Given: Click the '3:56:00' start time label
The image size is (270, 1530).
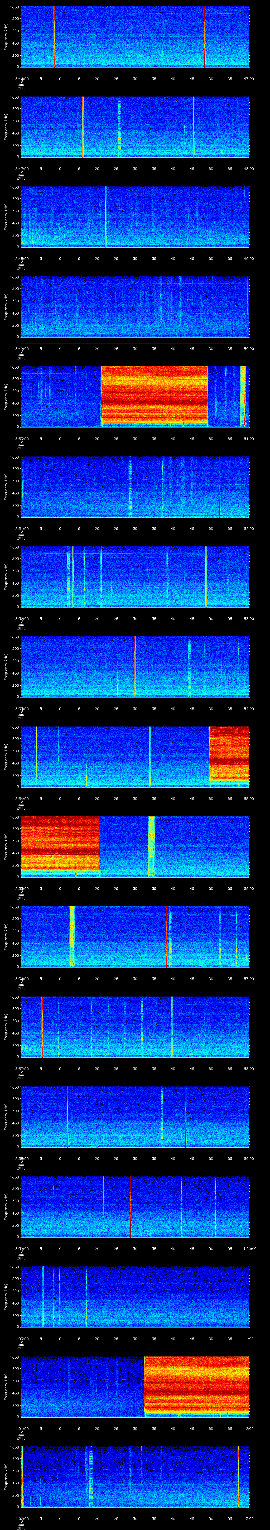Looking at the screenshot, I should pyautogui.click(x=21, y=979).
